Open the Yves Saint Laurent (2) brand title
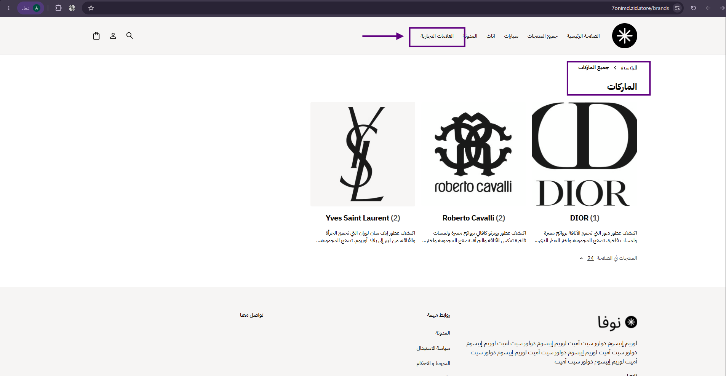726x376 pixels. click(363, 218)
